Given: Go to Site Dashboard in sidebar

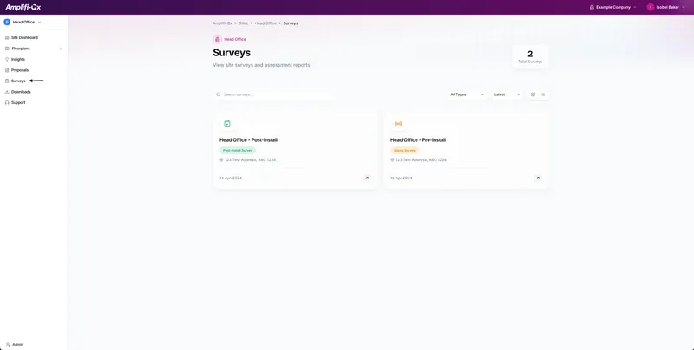Looking at the screenshot, I should pos(24,37).
